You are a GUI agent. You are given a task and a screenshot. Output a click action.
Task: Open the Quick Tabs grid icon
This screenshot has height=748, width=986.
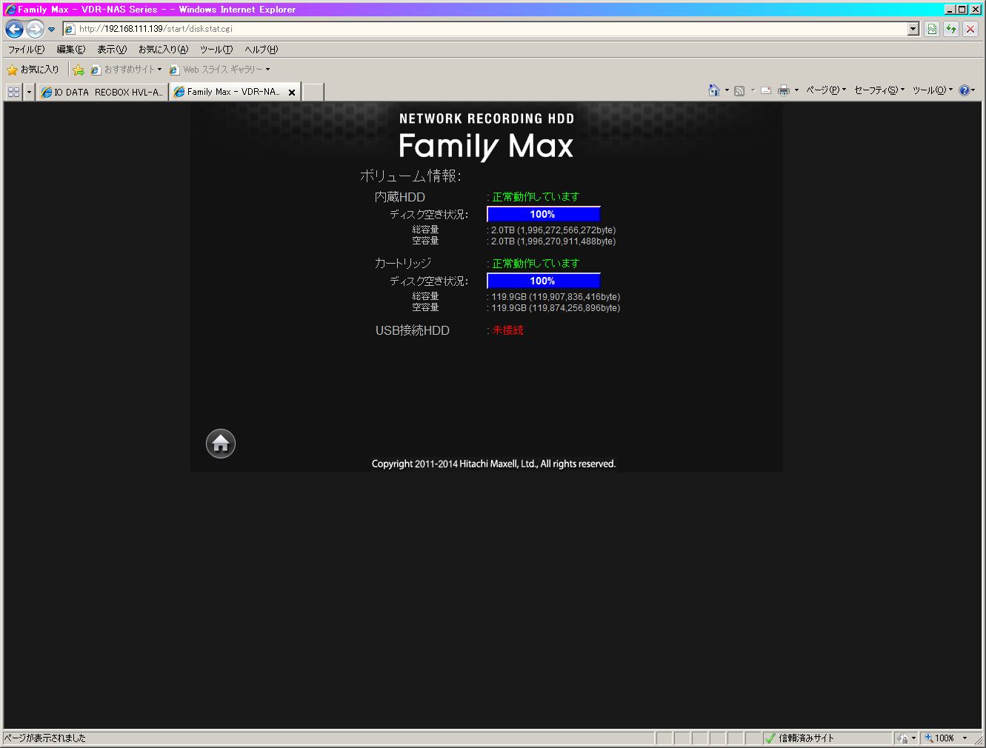coord(13,92)
